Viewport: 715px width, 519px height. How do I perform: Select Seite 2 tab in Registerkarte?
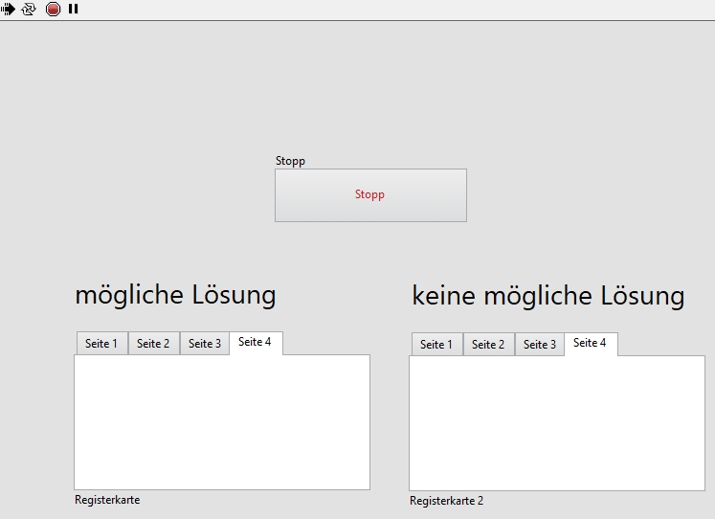point(154,344)
